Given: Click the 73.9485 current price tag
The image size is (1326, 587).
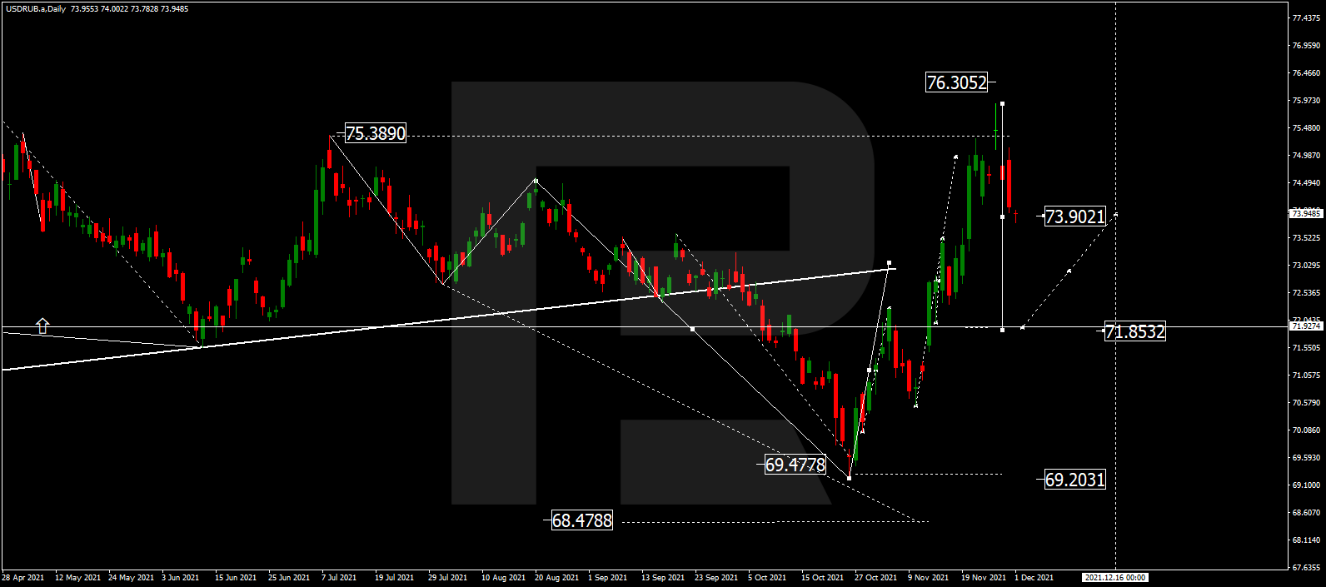Looking at the screenshot, I should [1305, 213].
